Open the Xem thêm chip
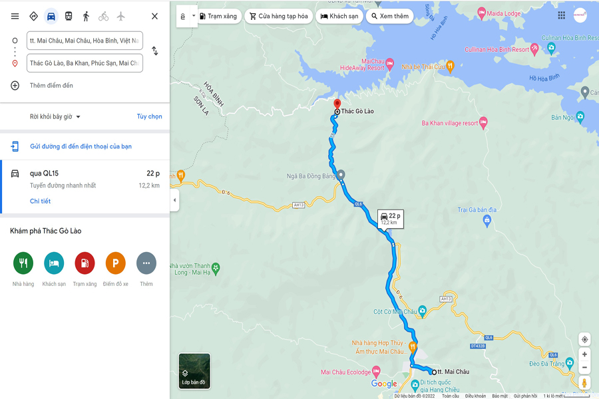This screenshot has width=599, height=399. click(x=389, y=16)
